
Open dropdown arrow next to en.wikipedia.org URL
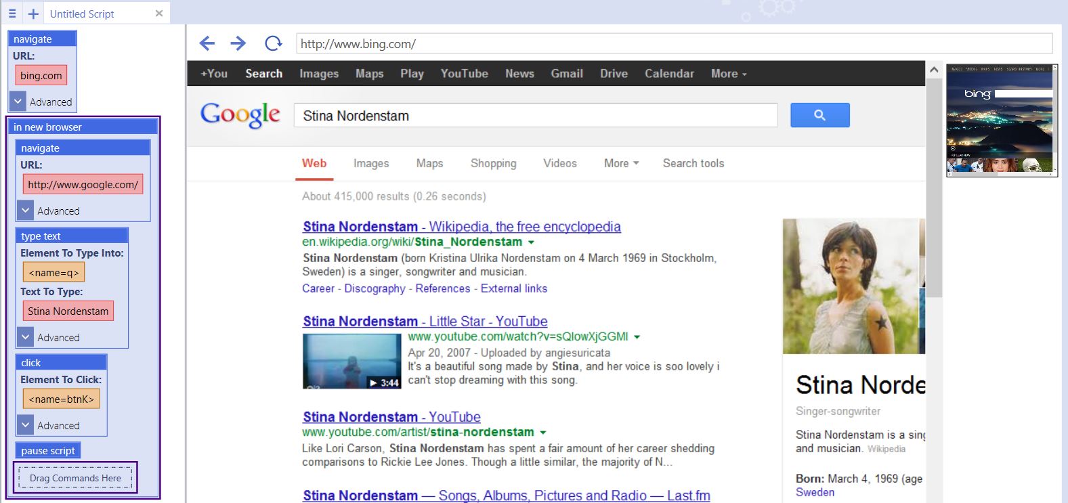coord(531,242)
